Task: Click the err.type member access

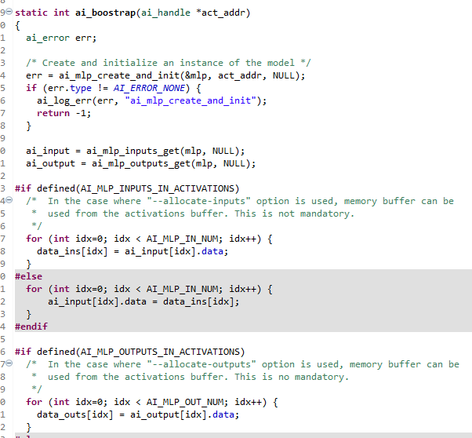Action: click(x=70, y=89)
